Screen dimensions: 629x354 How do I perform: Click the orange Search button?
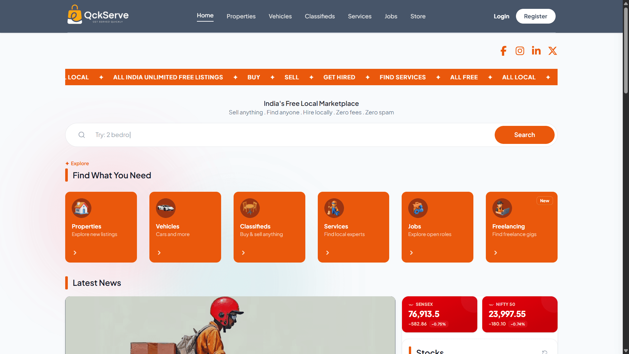click(x=524, y=135)
